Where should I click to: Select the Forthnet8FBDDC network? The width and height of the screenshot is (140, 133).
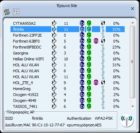point(27,47)
